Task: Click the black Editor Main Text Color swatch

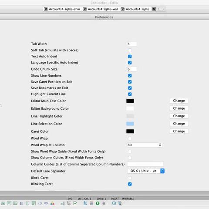Action: (x=130, y=101)
